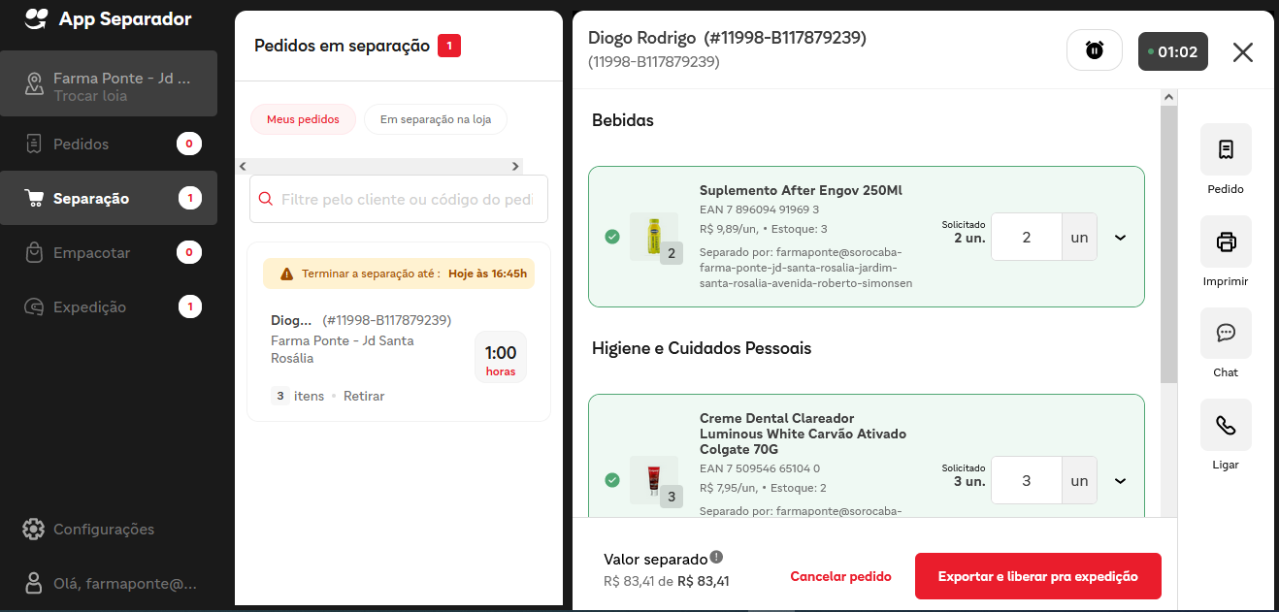This screenshot has width=1279, height=612.
Task: Open the Empacotar sidebar menu
Action: click(91, 253)
